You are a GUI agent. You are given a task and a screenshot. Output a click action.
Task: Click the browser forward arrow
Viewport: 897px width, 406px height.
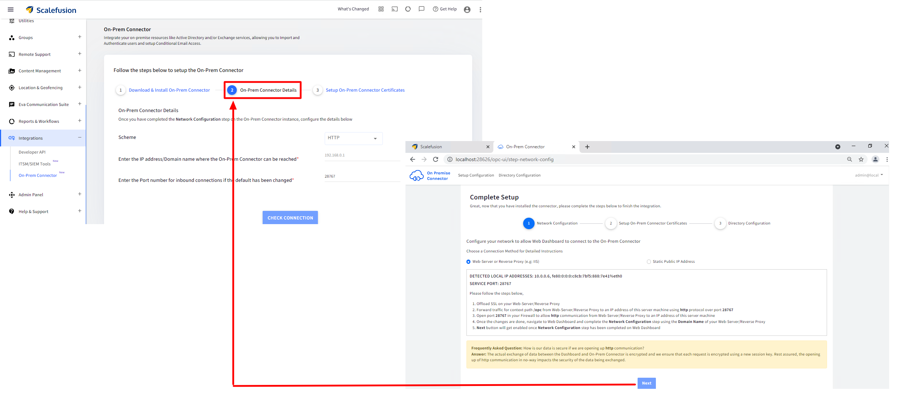tap(424, 159)
